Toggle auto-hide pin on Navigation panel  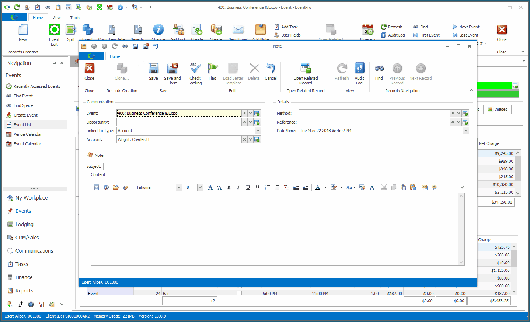click(x=55, y=63)
